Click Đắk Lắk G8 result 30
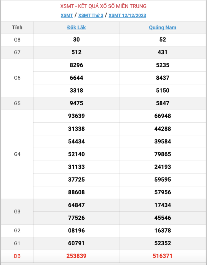The image size is (208, 265). (x=76, y=40)
